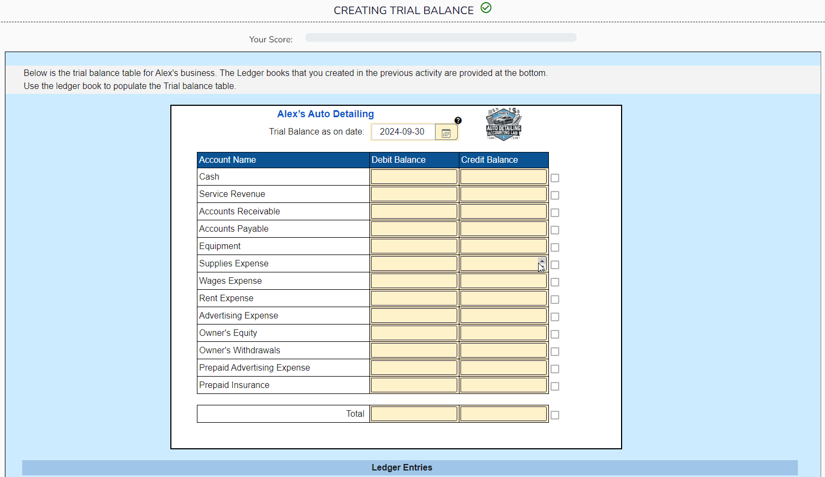Click the question mark help icon
This screenshot has height=477, width=825.
(458, 120)
